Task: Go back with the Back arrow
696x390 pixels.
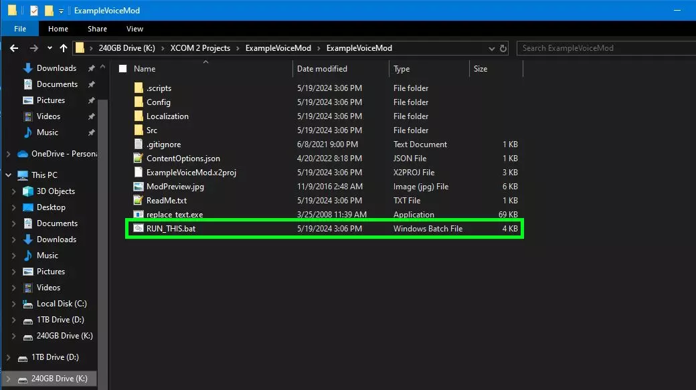Action: click(x=14, y=48)
